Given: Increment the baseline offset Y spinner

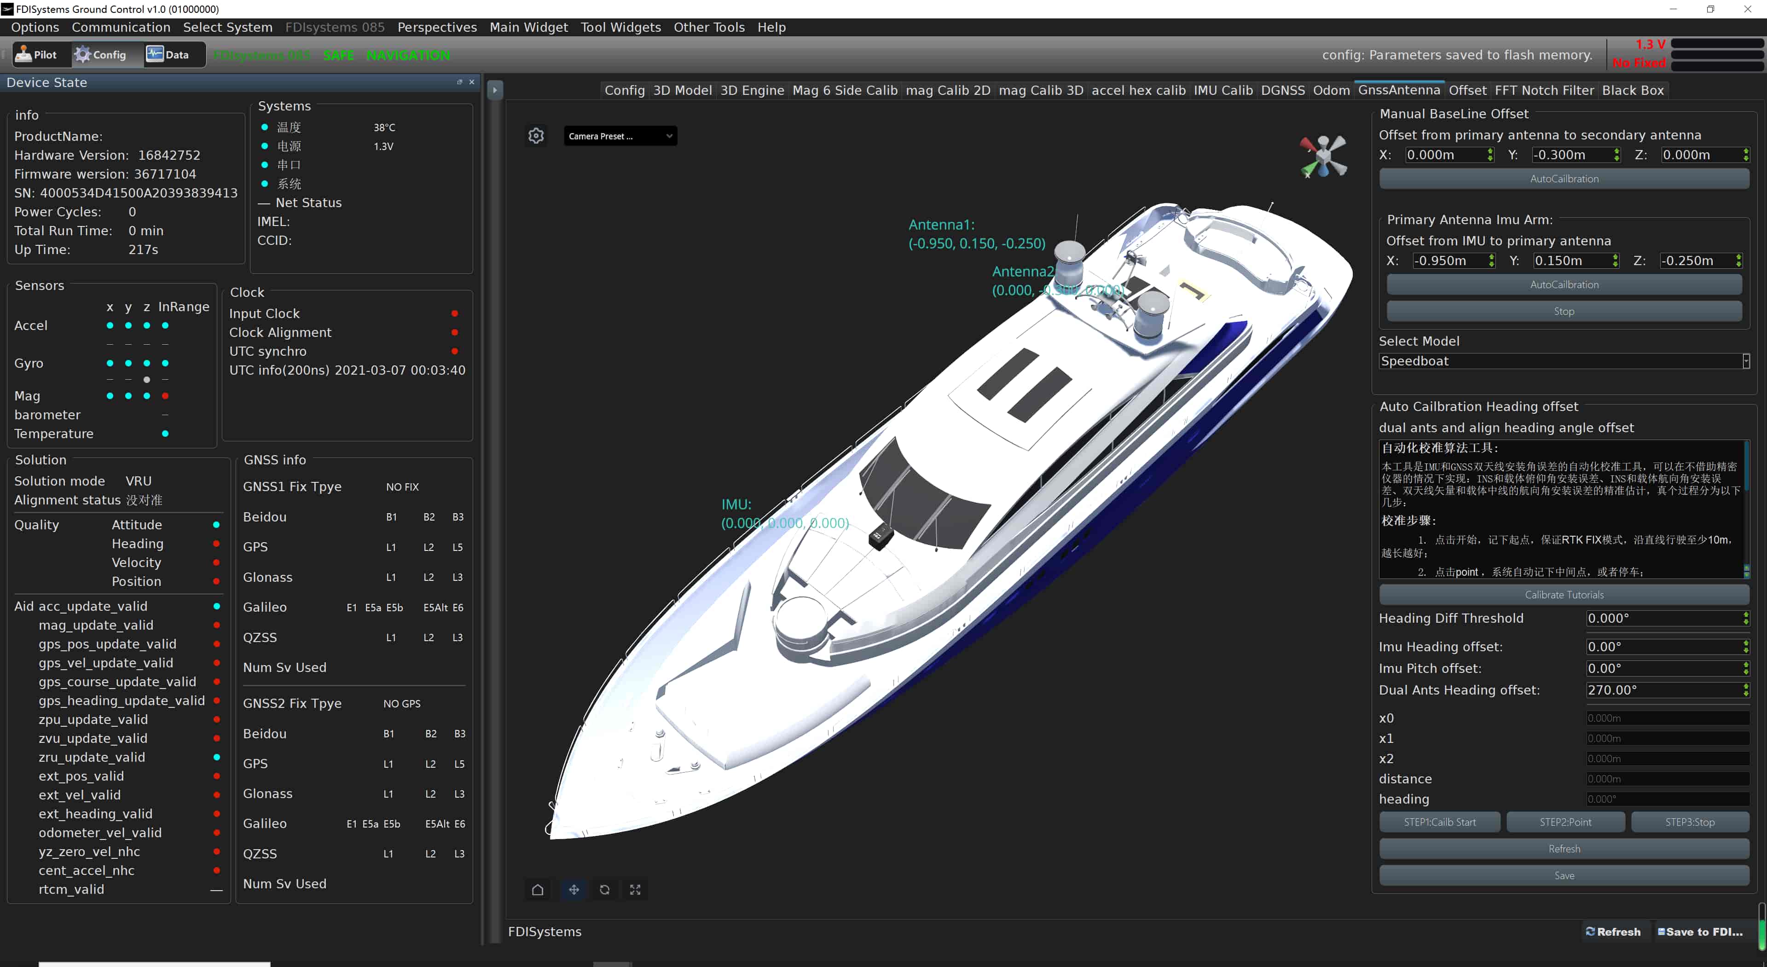Looking at the screenshot, I should click(1617, 151).
